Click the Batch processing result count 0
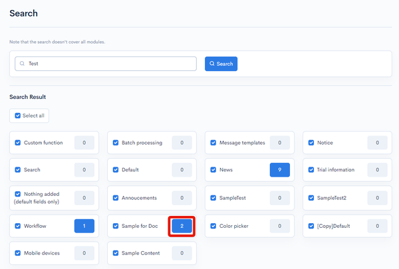Image resolution: width=399 pixels, height=269 pixels. [x=182, y=143]
